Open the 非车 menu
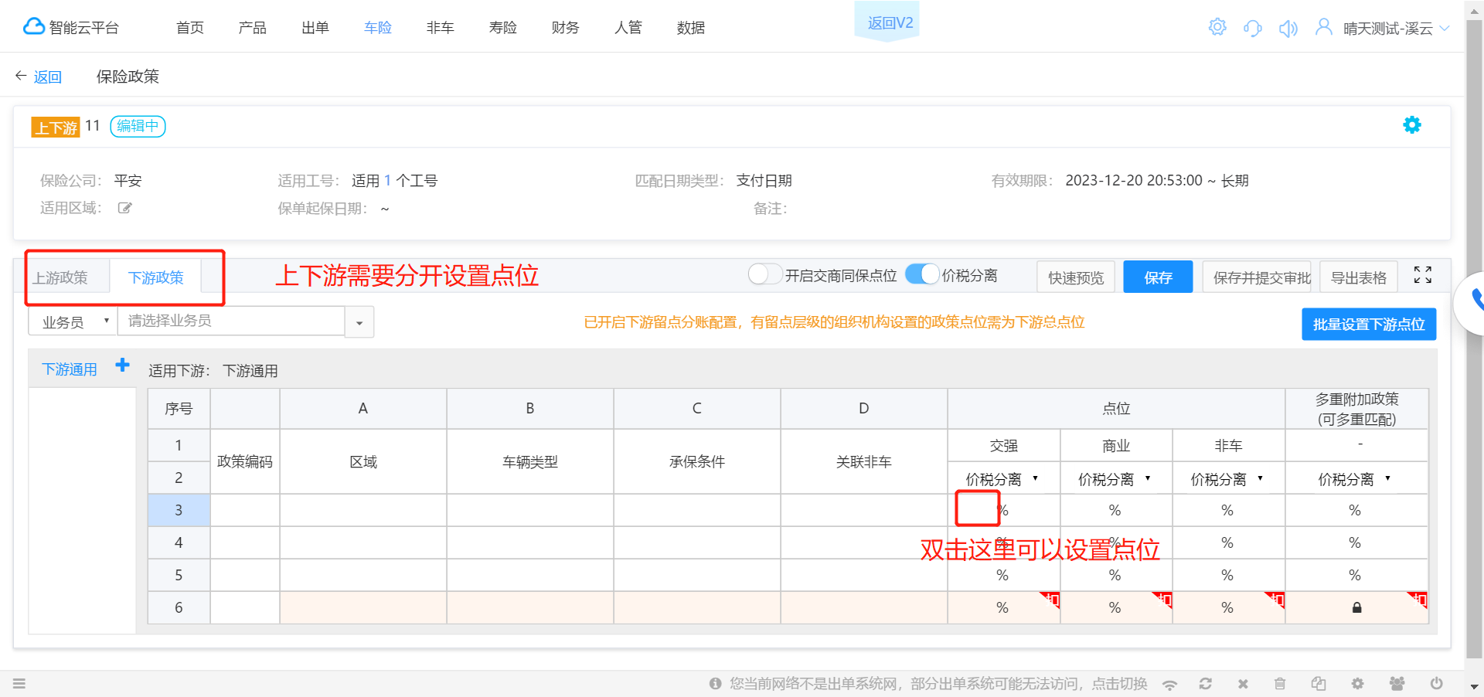The width and height of the screenshot is (1484, 697). click(441, 28)
